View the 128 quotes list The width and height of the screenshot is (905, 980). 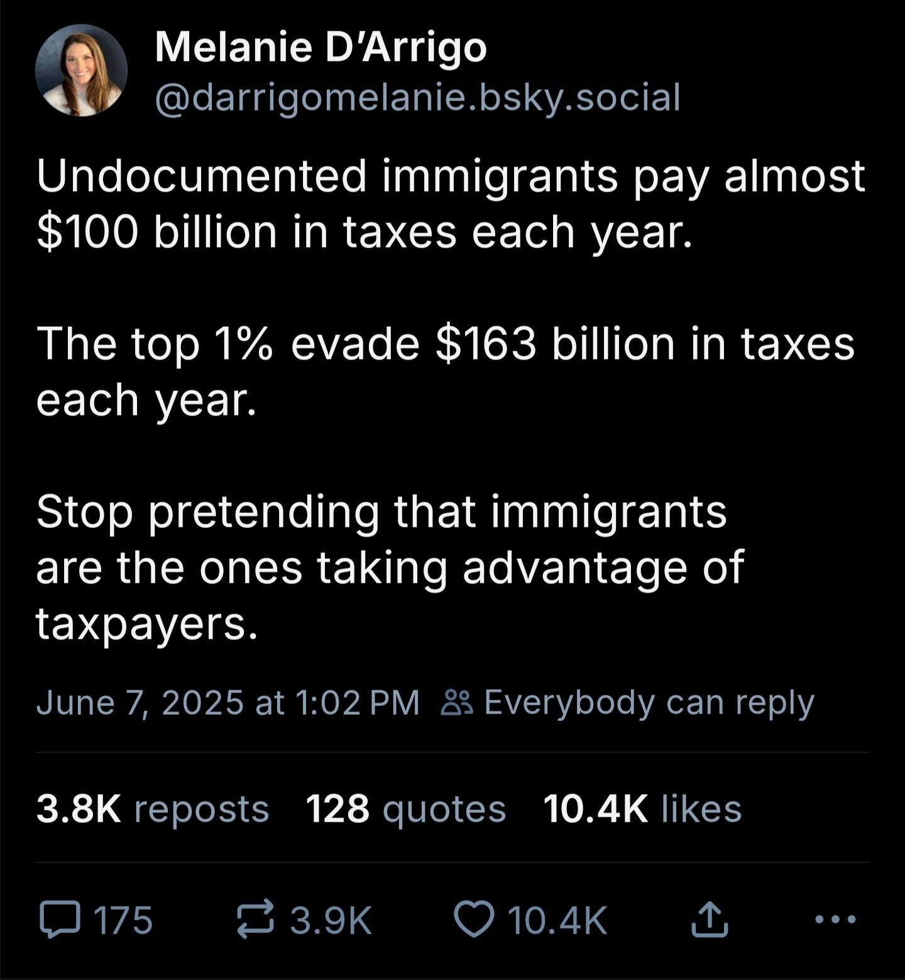click(x=405, y=808)
